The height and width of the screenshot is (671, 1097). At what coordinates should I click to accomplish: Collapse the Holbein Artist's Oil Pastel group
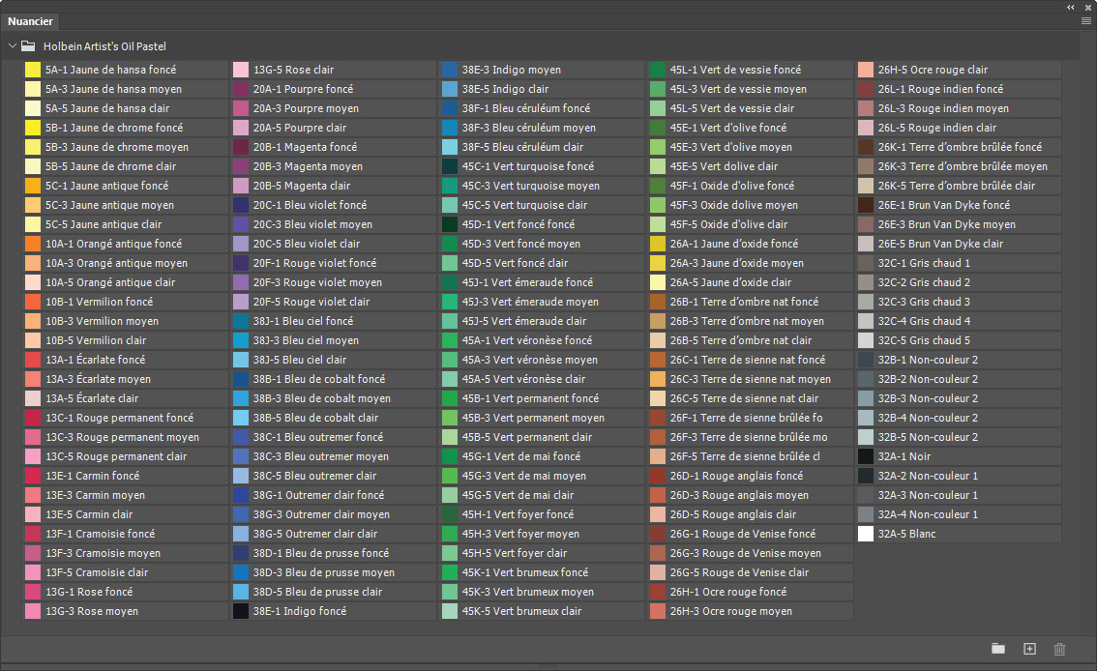point(12,45)
